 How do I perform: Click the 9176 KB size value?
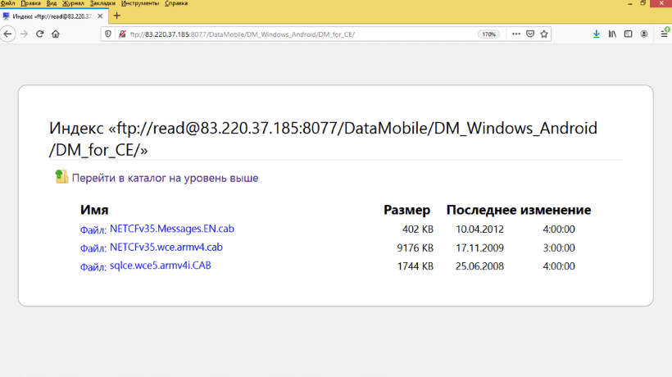click(x=415, y=248)
